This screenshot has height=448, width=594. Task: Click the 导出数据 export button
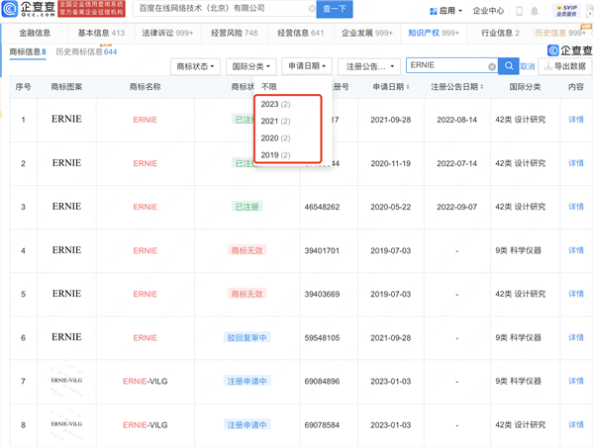pyautogui.click(x=564, y=66)
